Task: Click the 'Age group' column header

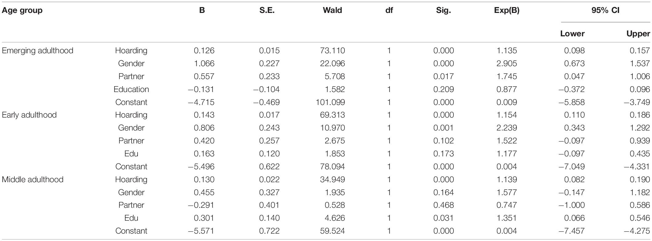Action: pos(22,11)
